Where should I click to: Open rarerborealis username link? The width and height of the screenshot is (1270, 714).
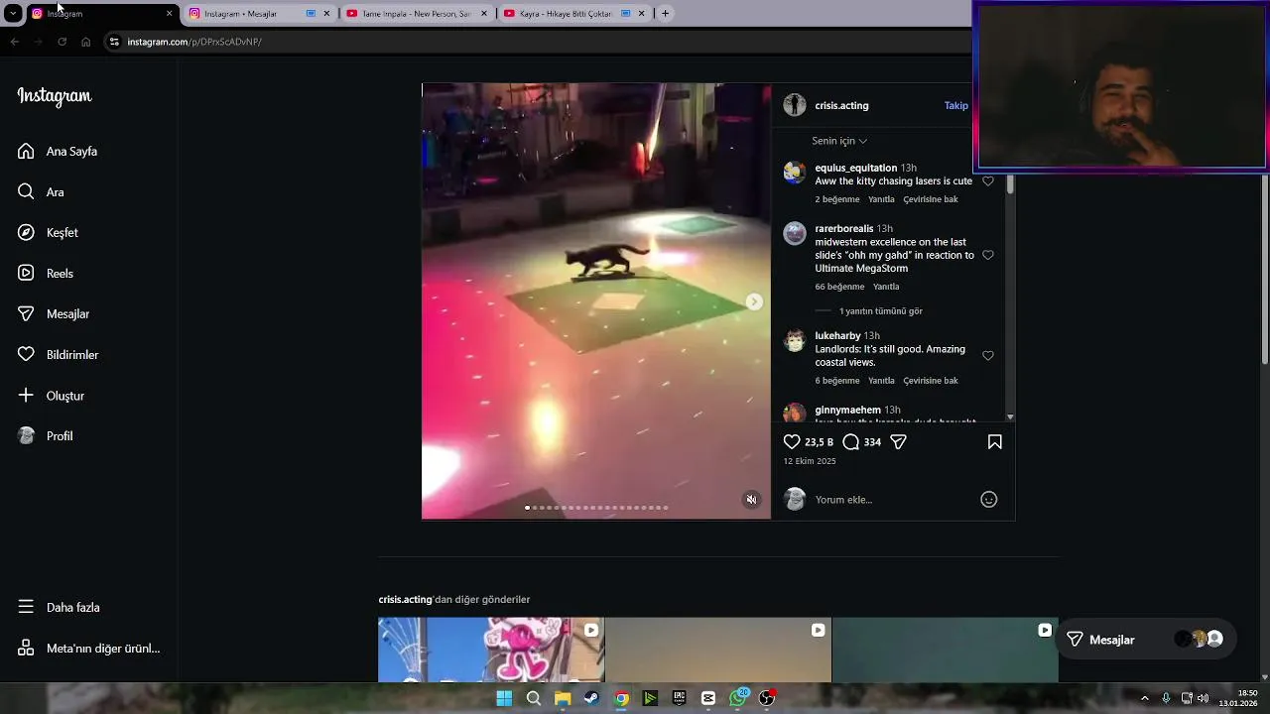[844, 229]
